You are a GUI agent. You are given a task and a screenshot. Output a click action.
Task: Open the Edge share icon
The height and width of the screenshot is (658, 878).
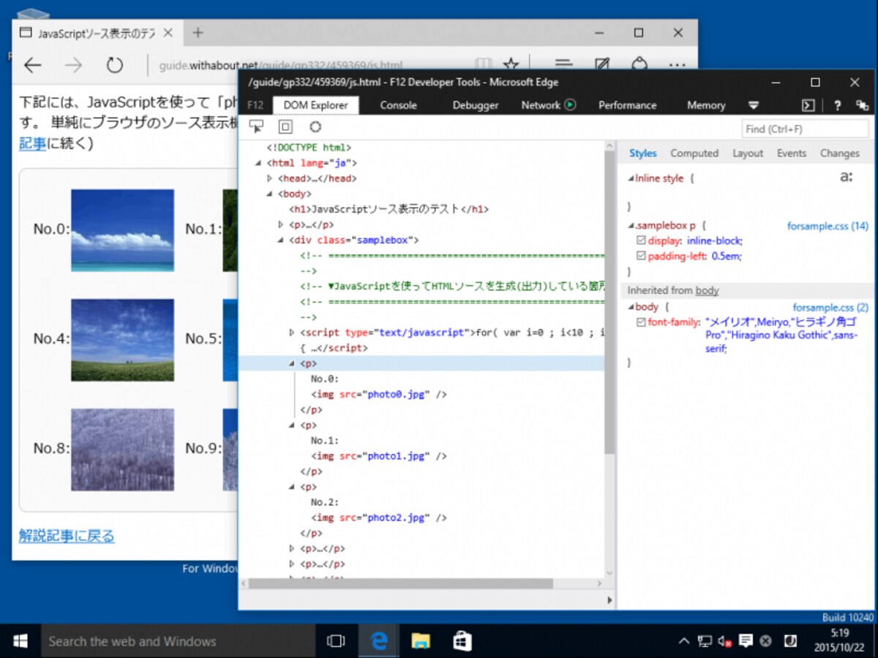(640, 65)
